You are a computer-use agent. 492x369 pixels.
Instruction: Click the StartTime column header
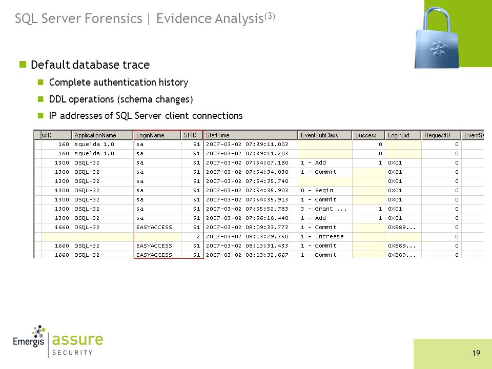point(251,135)
